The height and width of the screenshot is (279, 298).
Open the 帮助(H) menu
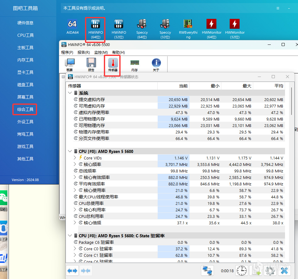pyautogui.click(x=118, y=53)
